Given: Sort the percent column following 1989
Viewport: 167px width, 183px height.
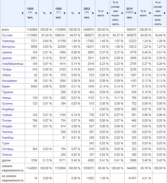Looking at the screenshot, I should click(79, 13).
